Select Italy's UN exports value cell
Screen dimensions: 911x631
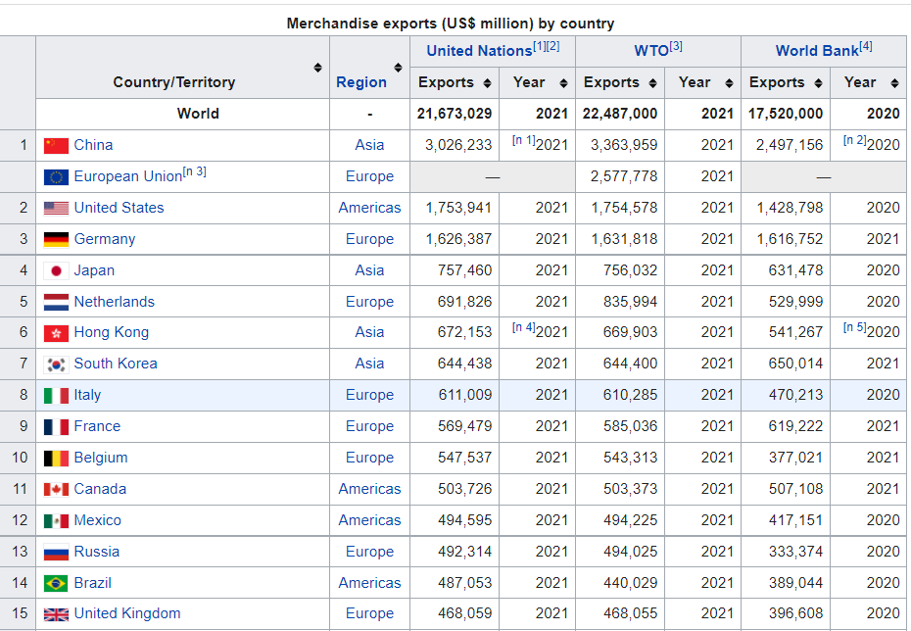[455, 395]
